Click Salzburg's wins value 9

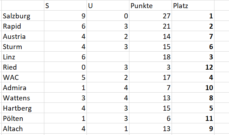(x=66, y=16)
